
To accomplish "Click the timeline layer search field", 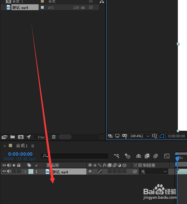I will (x=75, y=156).
